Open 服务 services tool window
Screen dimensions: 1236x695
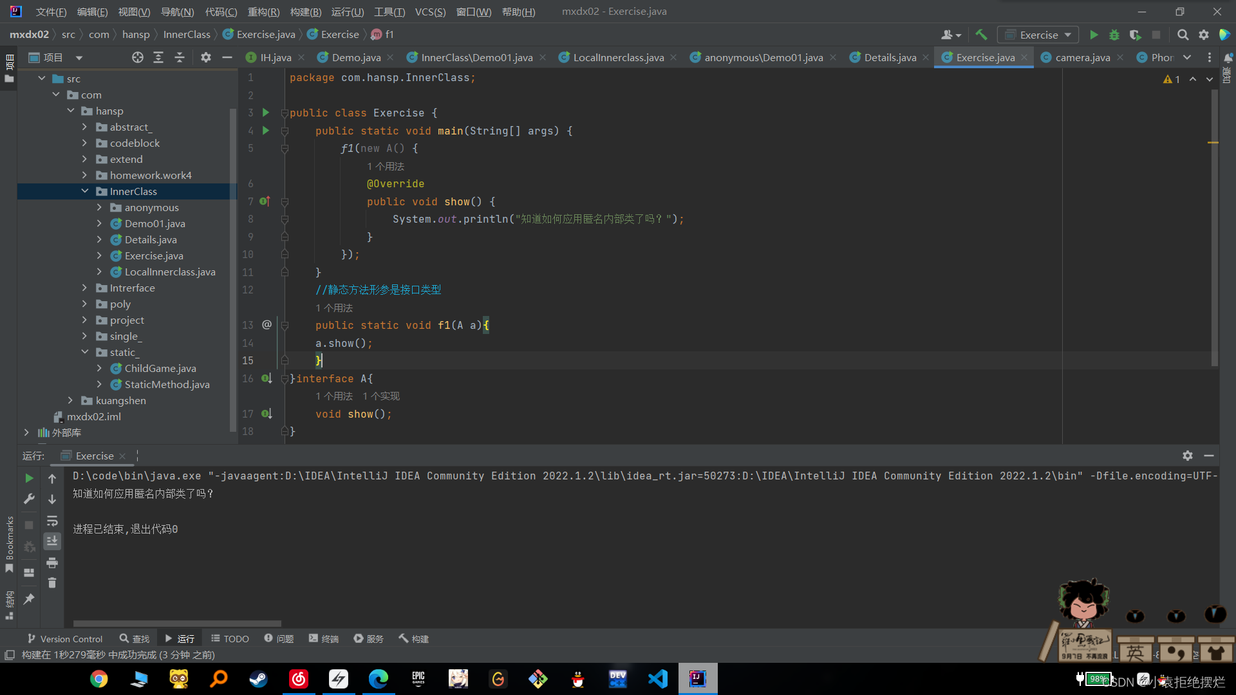coord(369,638)
